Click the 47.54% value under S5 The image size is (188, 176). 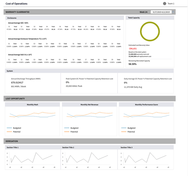pos(60,29)
